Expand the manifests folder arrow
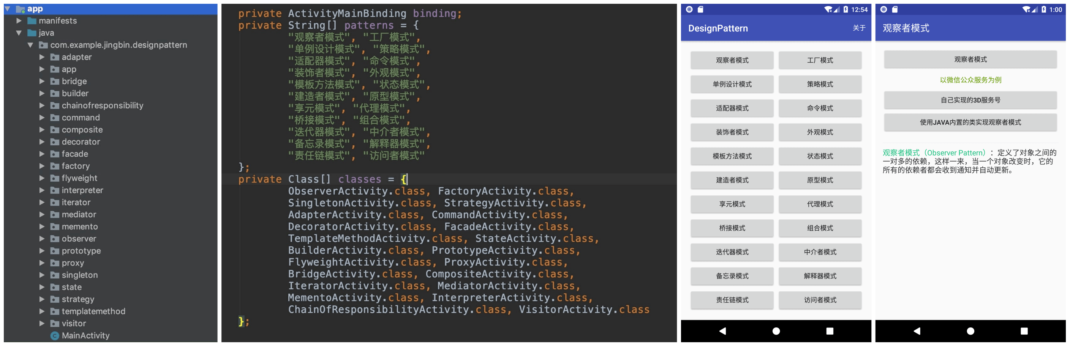The height and width of the screenshot is (346, 1070). [19, 21]
